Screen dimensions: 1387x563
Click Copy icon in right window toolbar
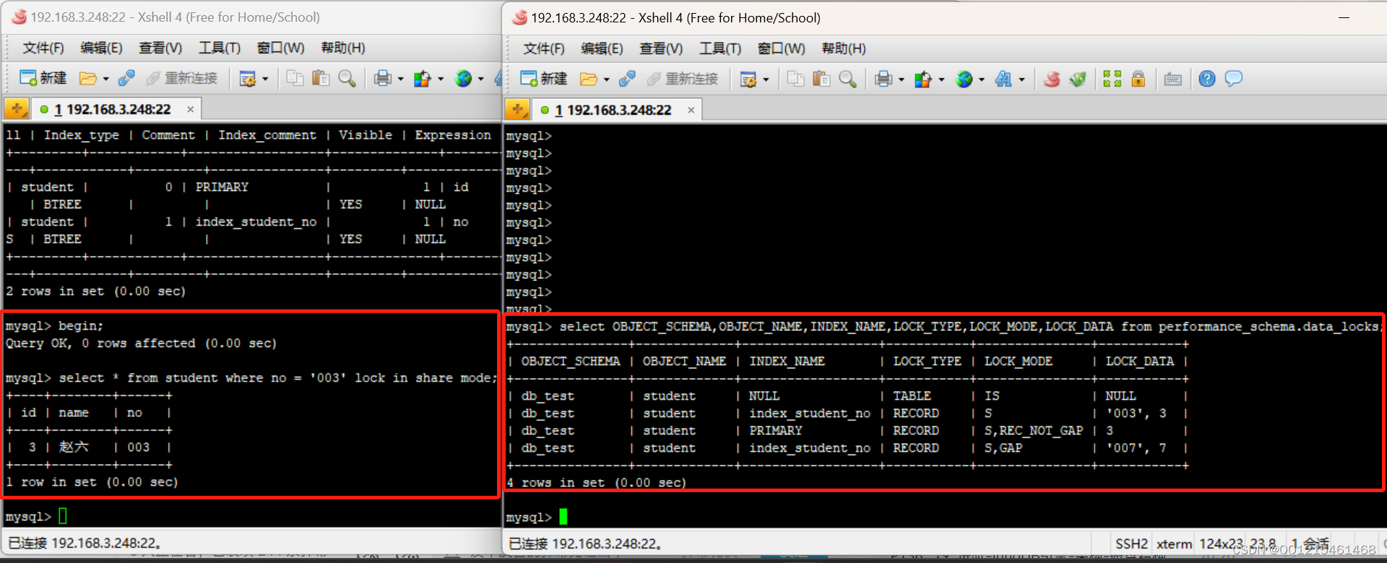(x=795, y=79)
